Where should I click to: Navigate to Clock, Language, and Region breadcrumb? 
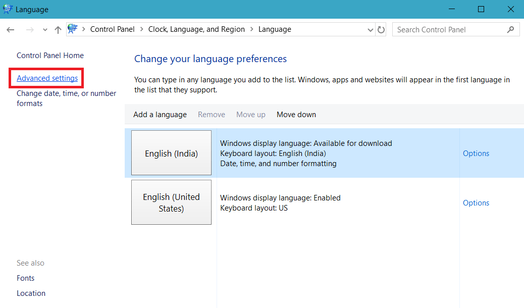(x=196, y=29)
